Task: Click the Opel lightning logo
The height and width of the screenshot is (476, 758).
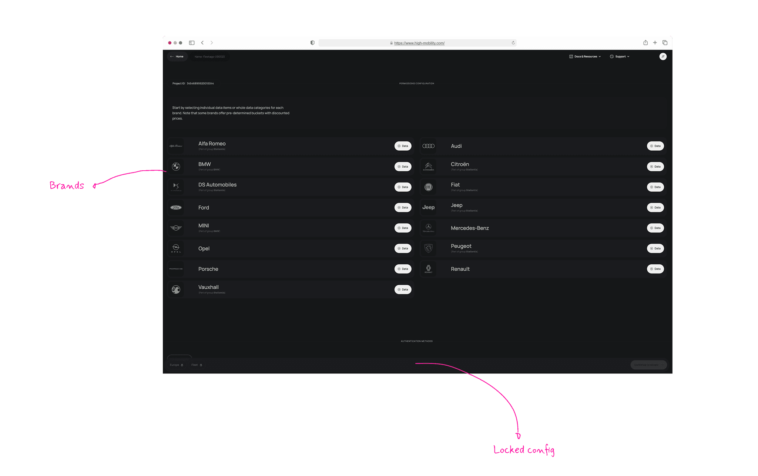Action: pos(176,248)
